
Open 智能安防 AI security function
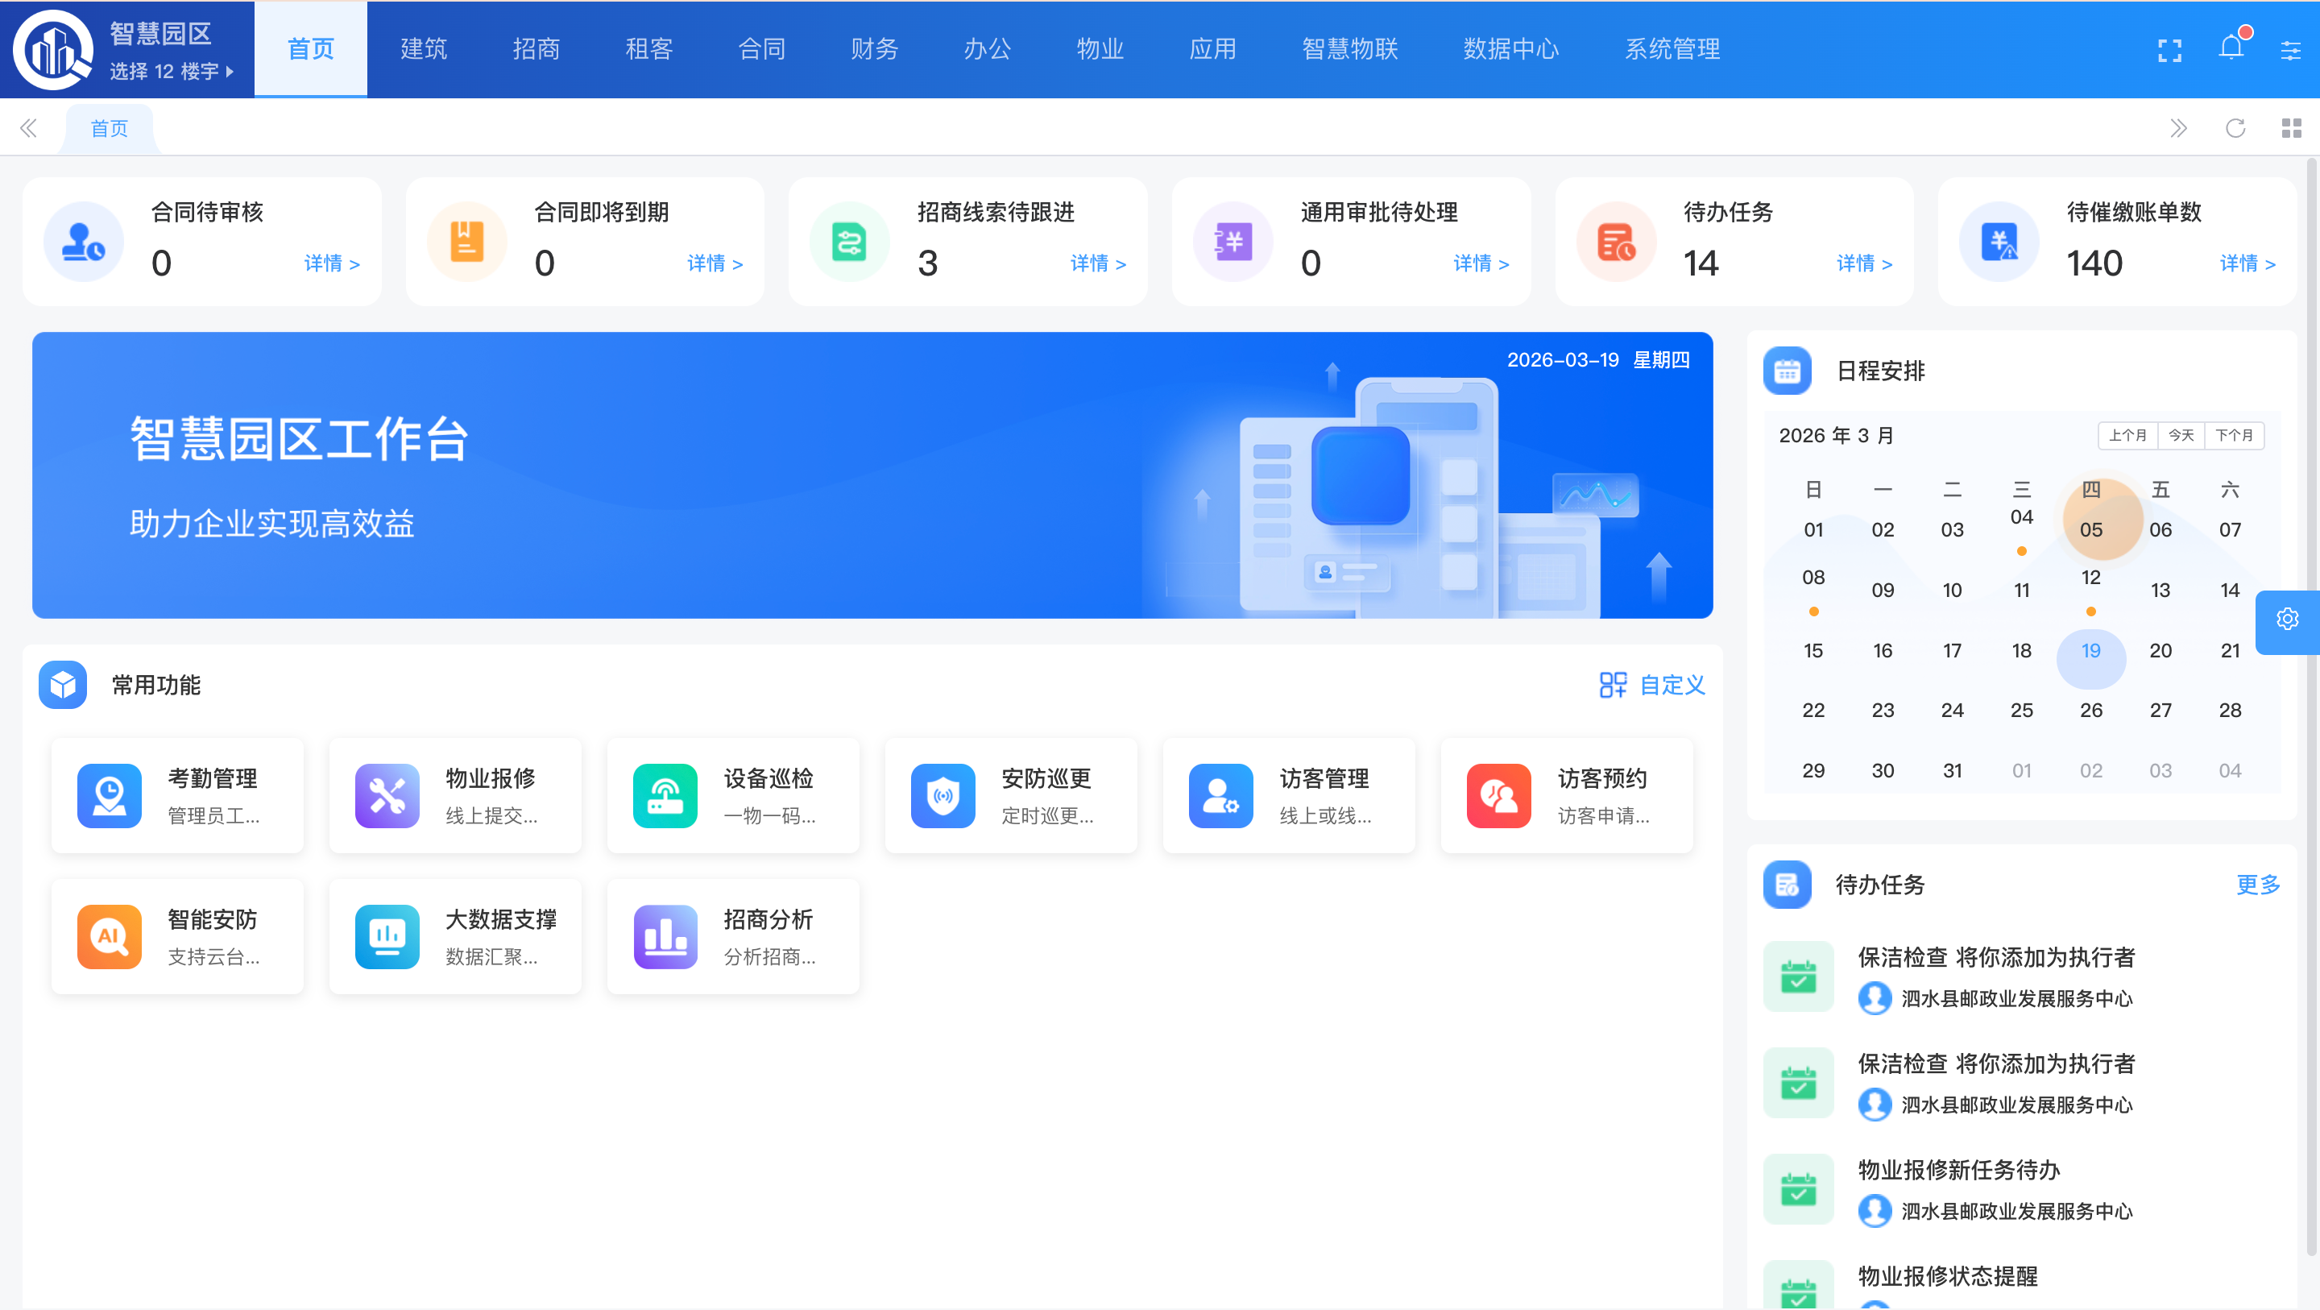click(177, 936)
